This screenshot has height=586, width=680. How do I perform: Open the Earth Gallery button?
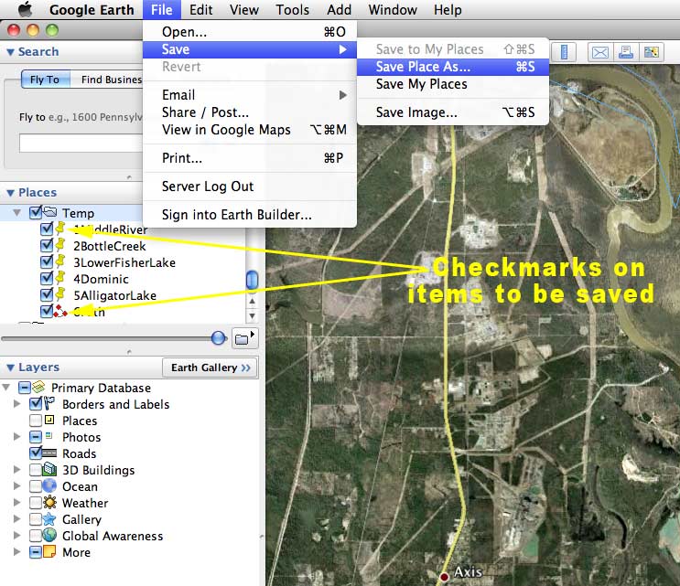(210, 368)
